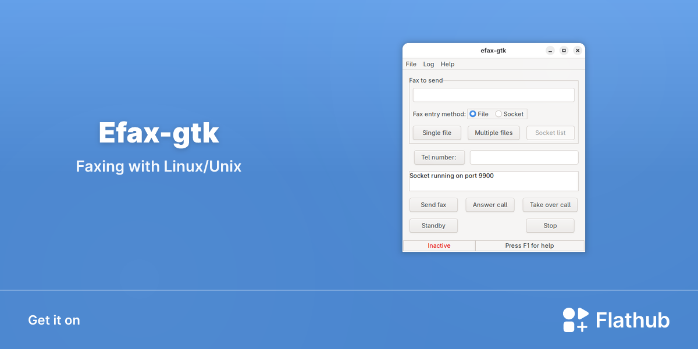Focus the Fax to send input field
Image resolution: width=698 pixels, height=349 pixels.
[494, 95]
